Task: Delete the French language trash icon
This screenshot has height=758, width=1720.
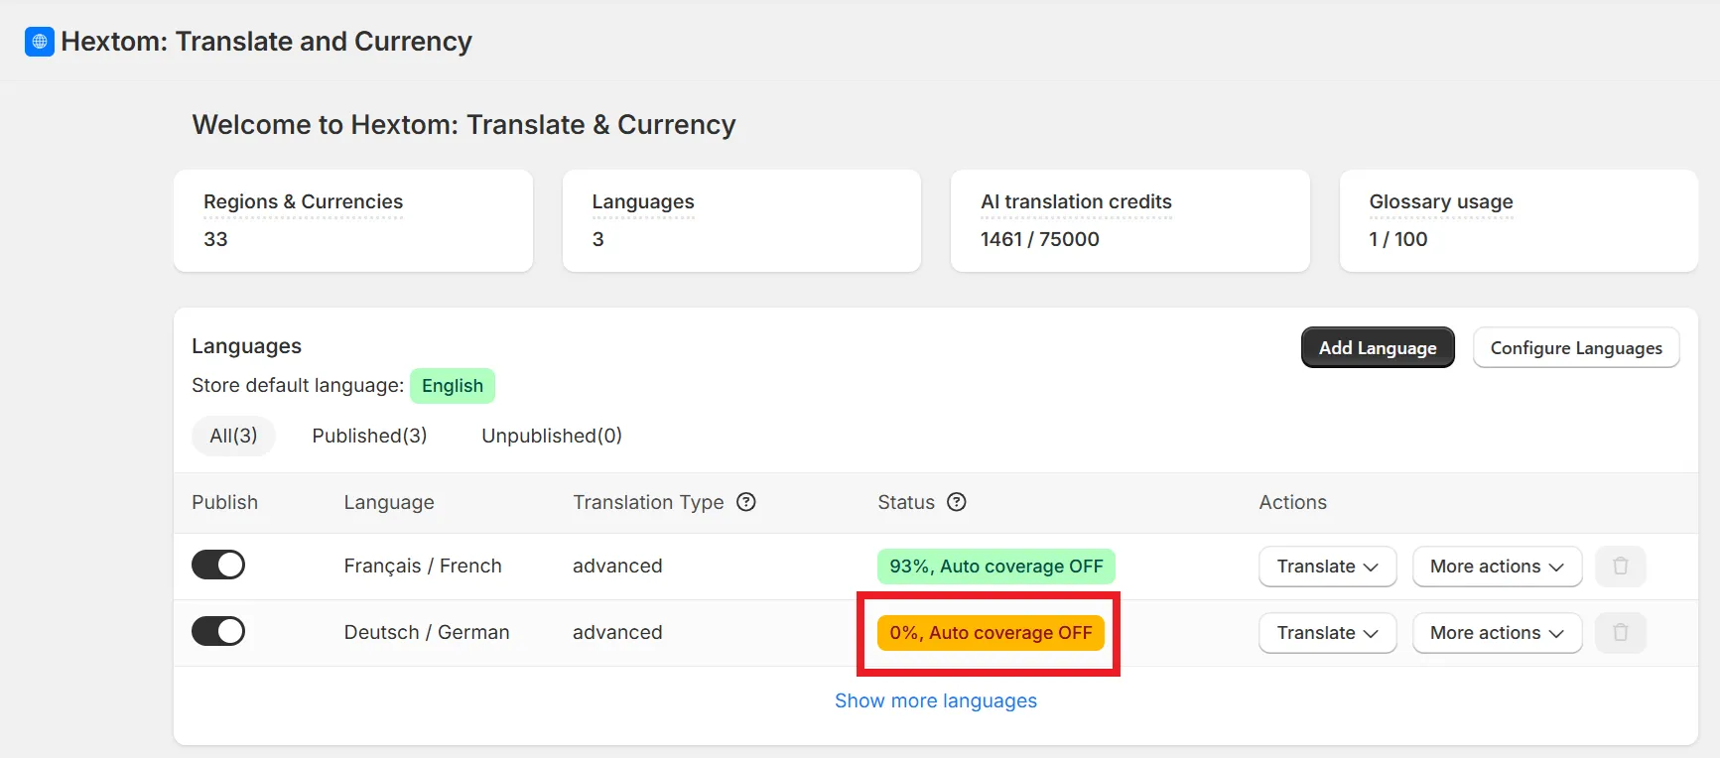Action: pyautogui.click(x=1621, y=567)
